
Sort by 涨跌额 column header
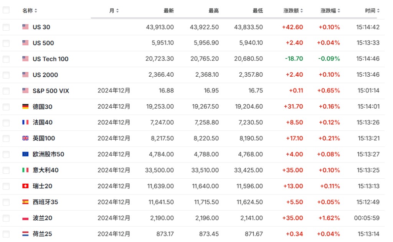293,10
